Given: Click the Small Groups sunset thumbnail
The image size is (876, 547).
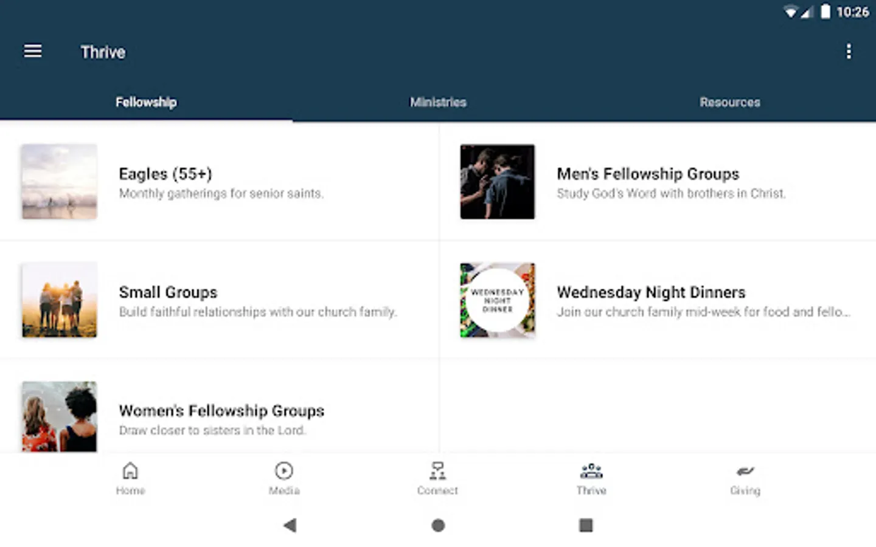Looking at the screenshot, I should [60, 300].
